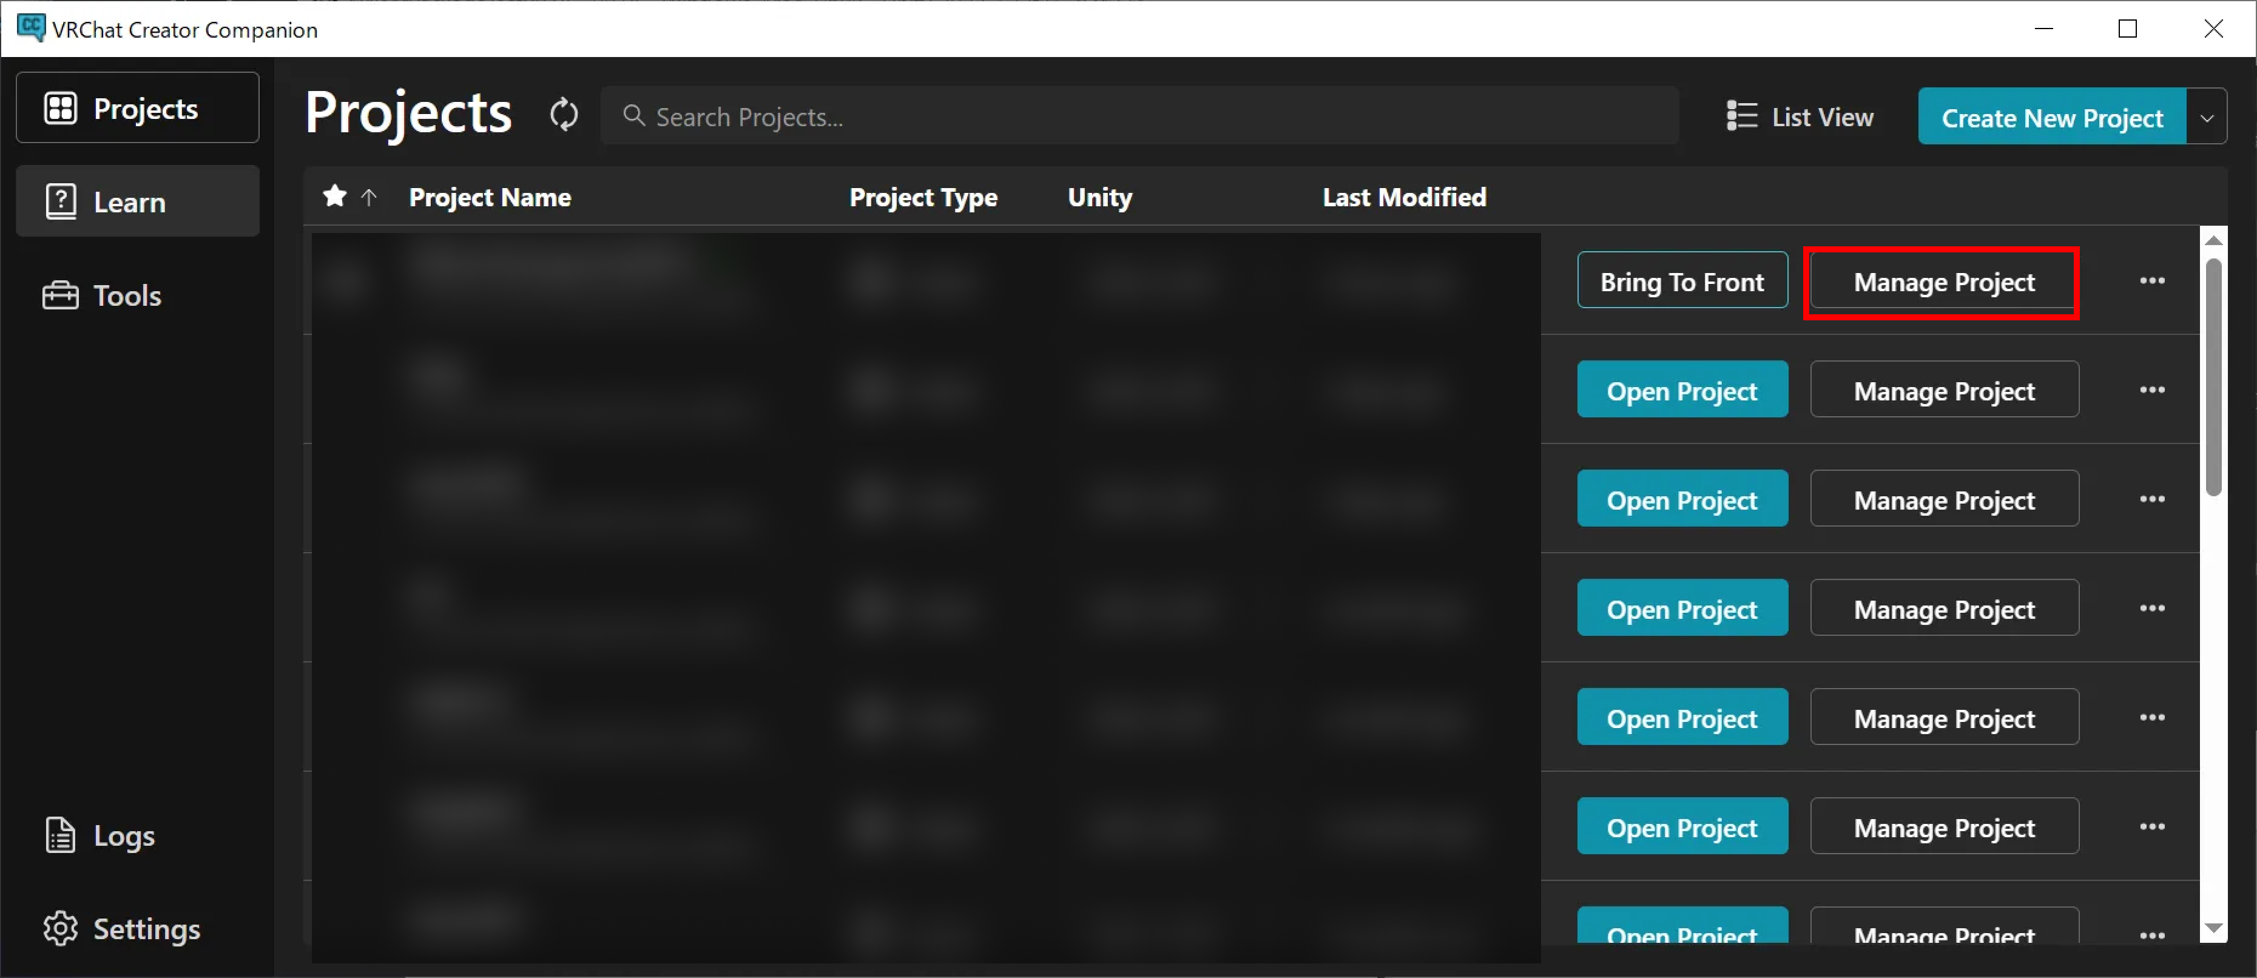Focus the Search Projects input field
The image size is (2257, 978).
pos(1139,116)
